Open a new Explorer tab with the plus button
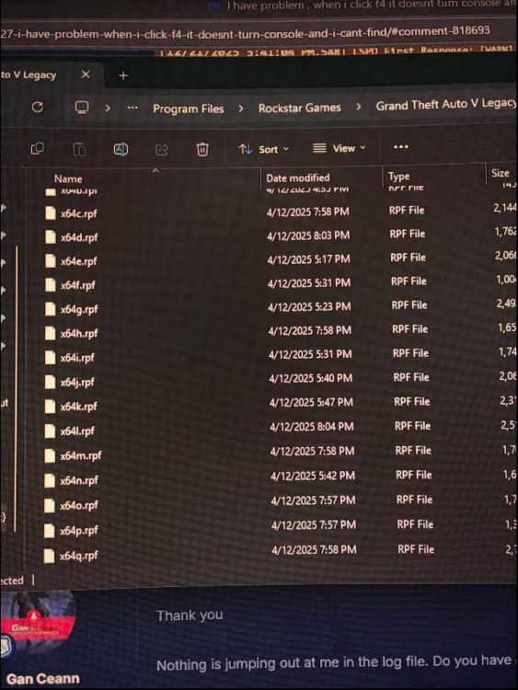This screenshot has height=690, width=518. click(x=123, y=75)
